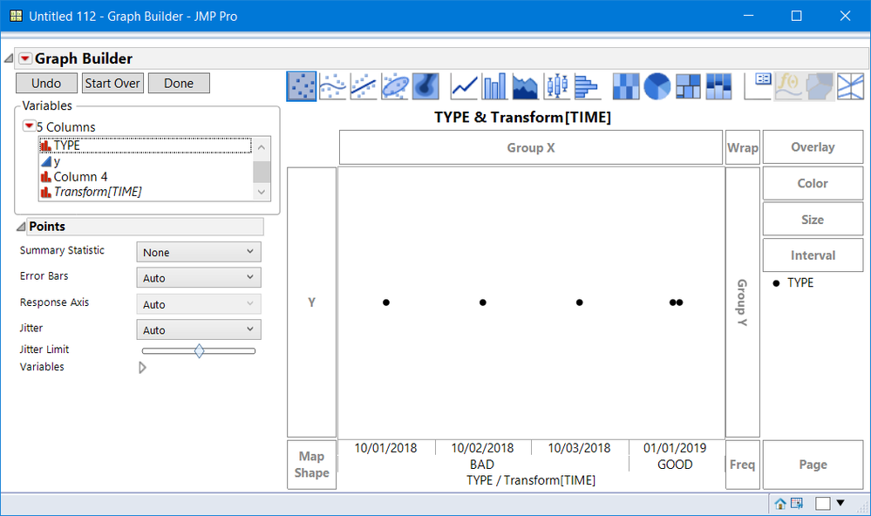Select the Transform[TIME] column

(x=145, y=192)
